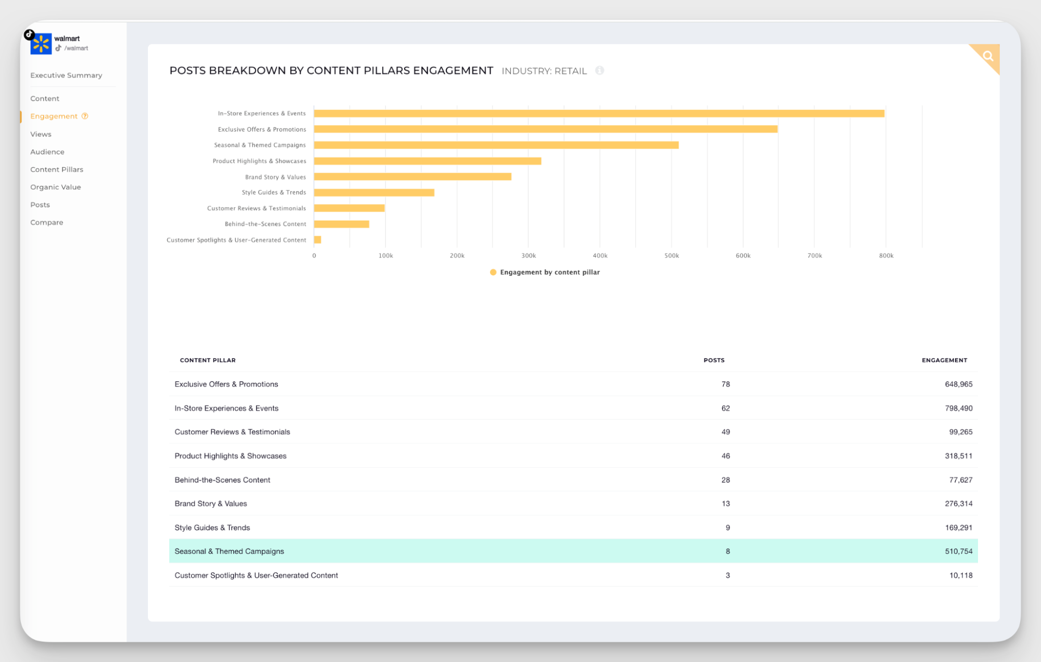Click the black TikTok badge on the profile picture
The image size is (1041, 662).
click(29, 34)
